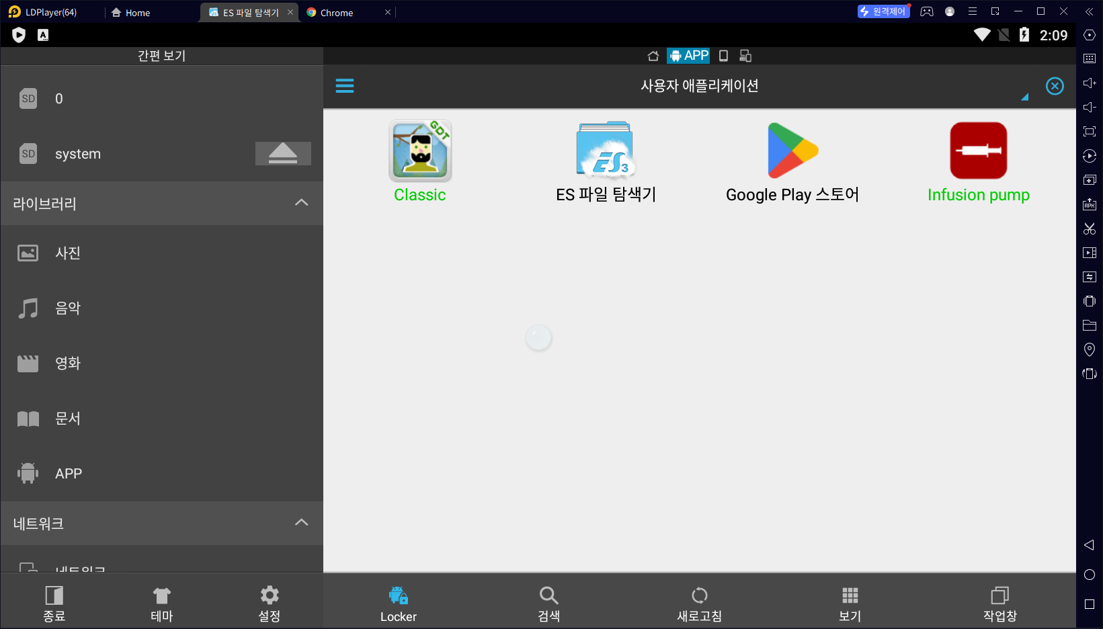Click the Android back triangle button

pos(1090,545)
